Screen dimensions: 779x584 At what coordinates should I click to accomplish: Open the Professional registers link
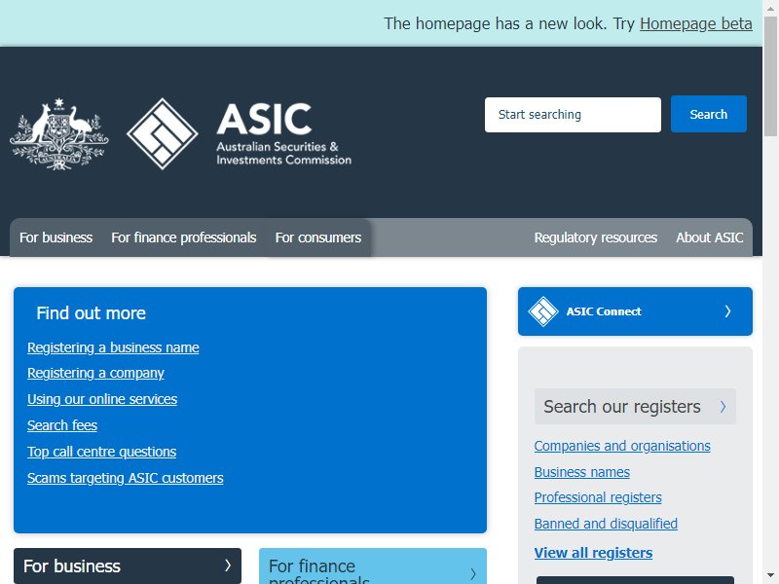(598, 497)
